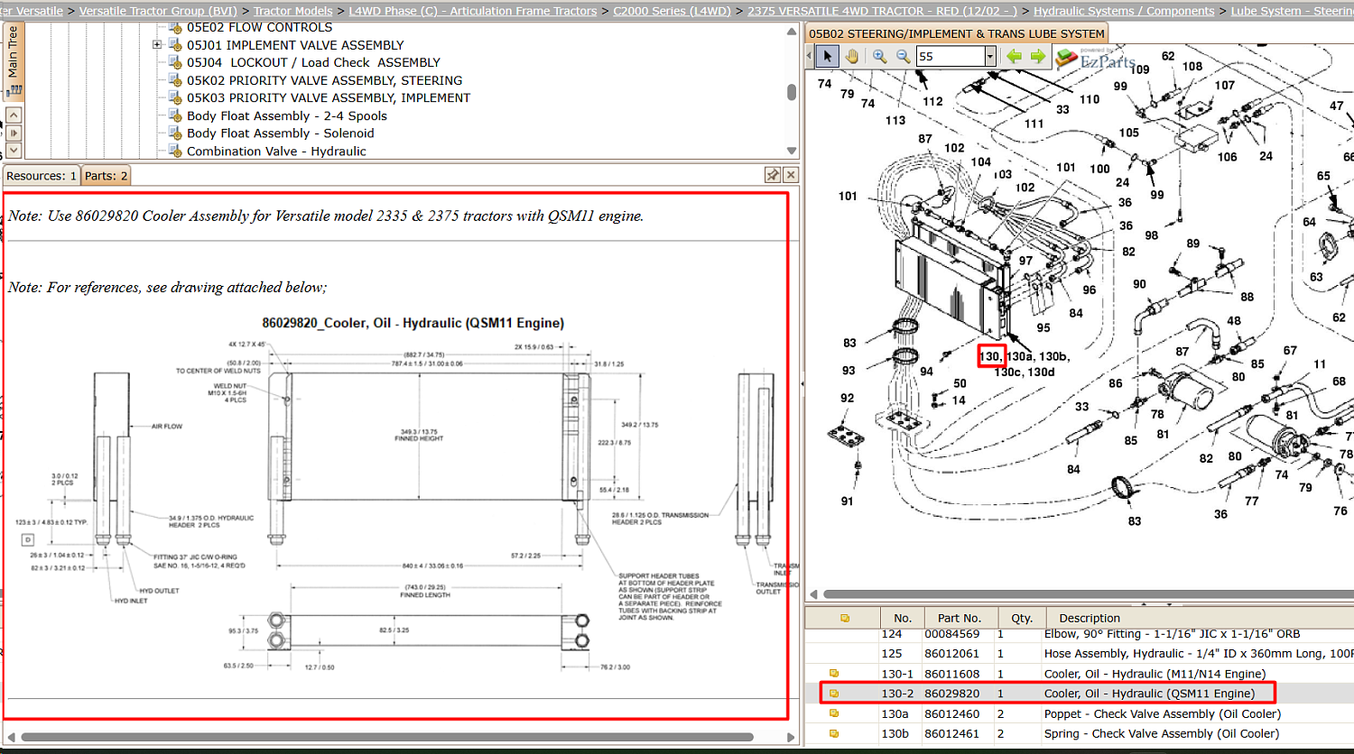Click the note icon in parts table header
This screenshot has width=1354, height=754.
pyautogui.click(x=845, y=618)
